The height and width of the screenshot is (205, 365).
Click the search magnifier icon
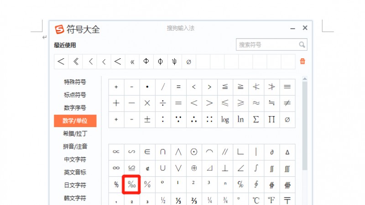point(302,45)
